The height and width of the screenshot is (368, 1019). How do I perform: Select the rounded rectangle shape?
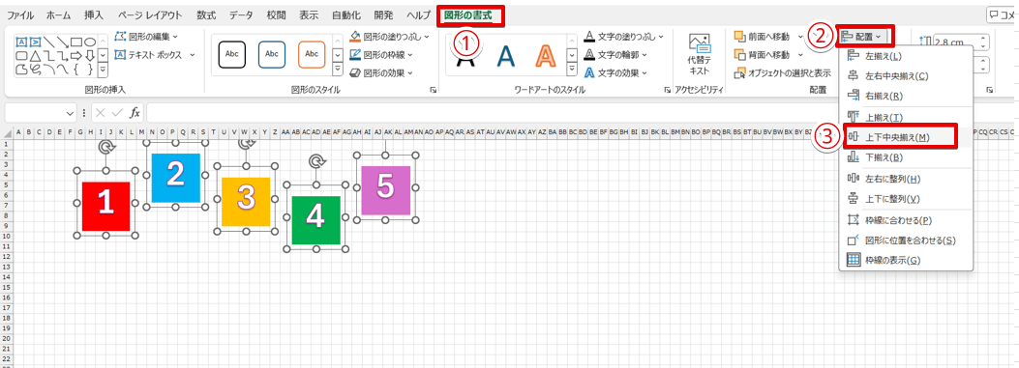pos(21,56)
